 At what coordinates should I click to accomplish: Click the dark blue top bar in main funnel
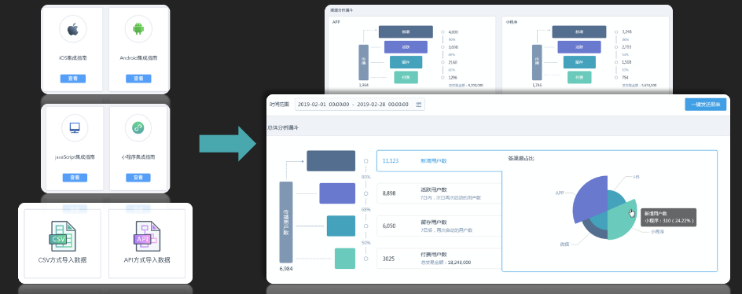331,161
